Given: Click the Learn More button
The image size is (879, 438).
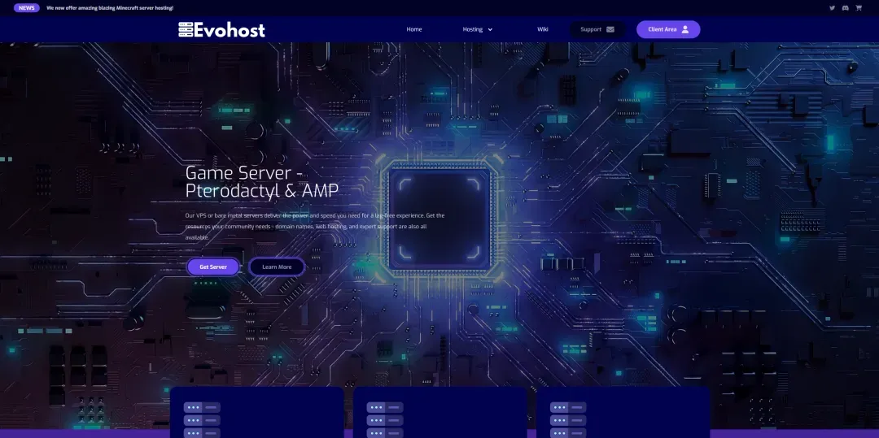Looking at the screenshot, I should coord(277,267).
